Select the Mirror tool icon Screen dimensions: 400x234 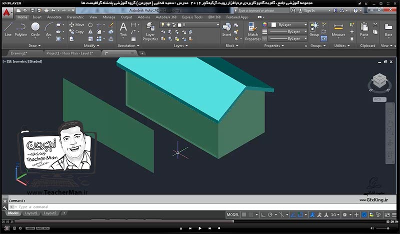[90, 32]
